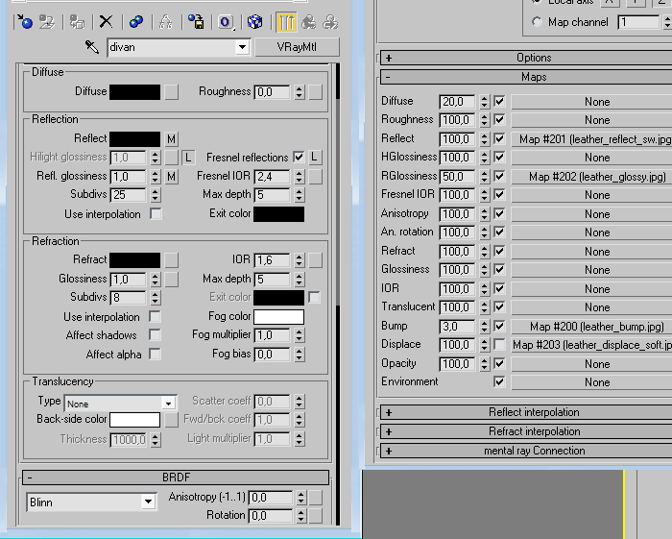The height and width of the screenshot is (539, 672).
Task: Enable the Displace map checkbox
Action: point(498,344)
